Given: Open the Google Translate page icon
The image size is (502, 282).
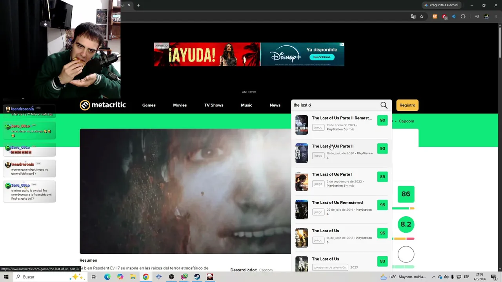Looking at the screenshot, I should coord(413,16).
